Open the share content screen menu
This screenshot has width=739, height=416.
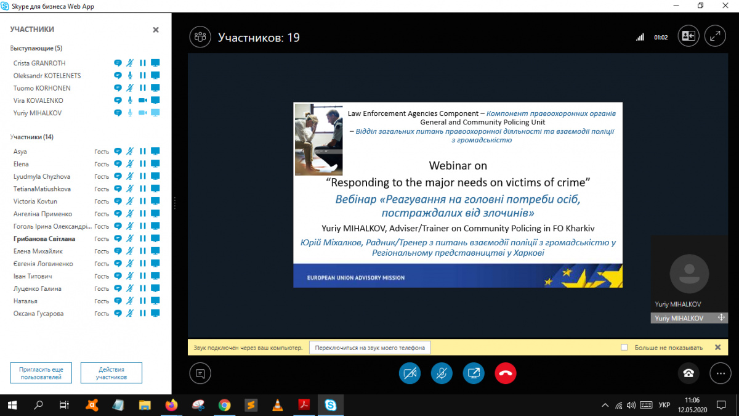pos(474,373)
